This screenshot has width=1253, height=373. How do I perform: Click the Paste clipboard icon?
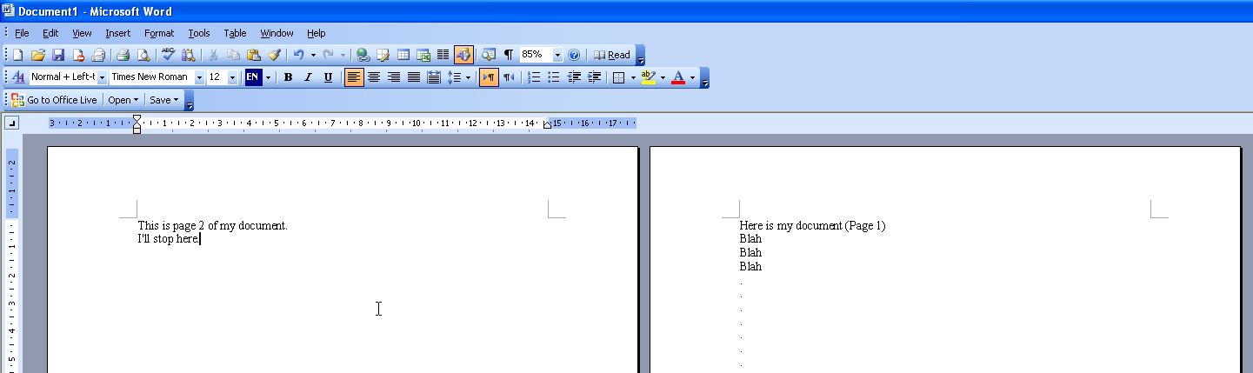pos(253,55)
